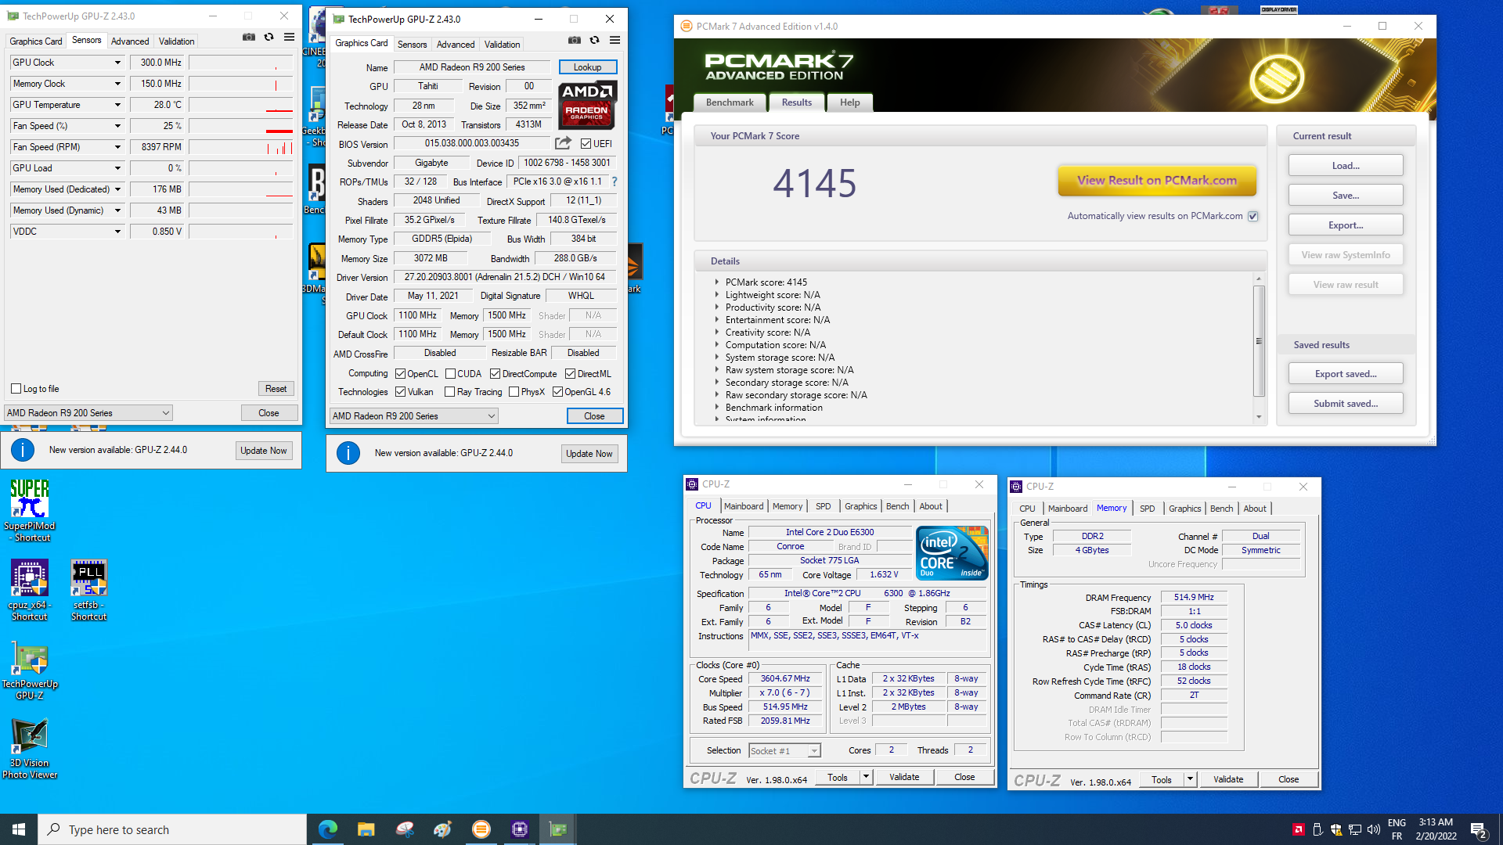
Task: Click volume icon in system tray
Action: (1374, 829)
